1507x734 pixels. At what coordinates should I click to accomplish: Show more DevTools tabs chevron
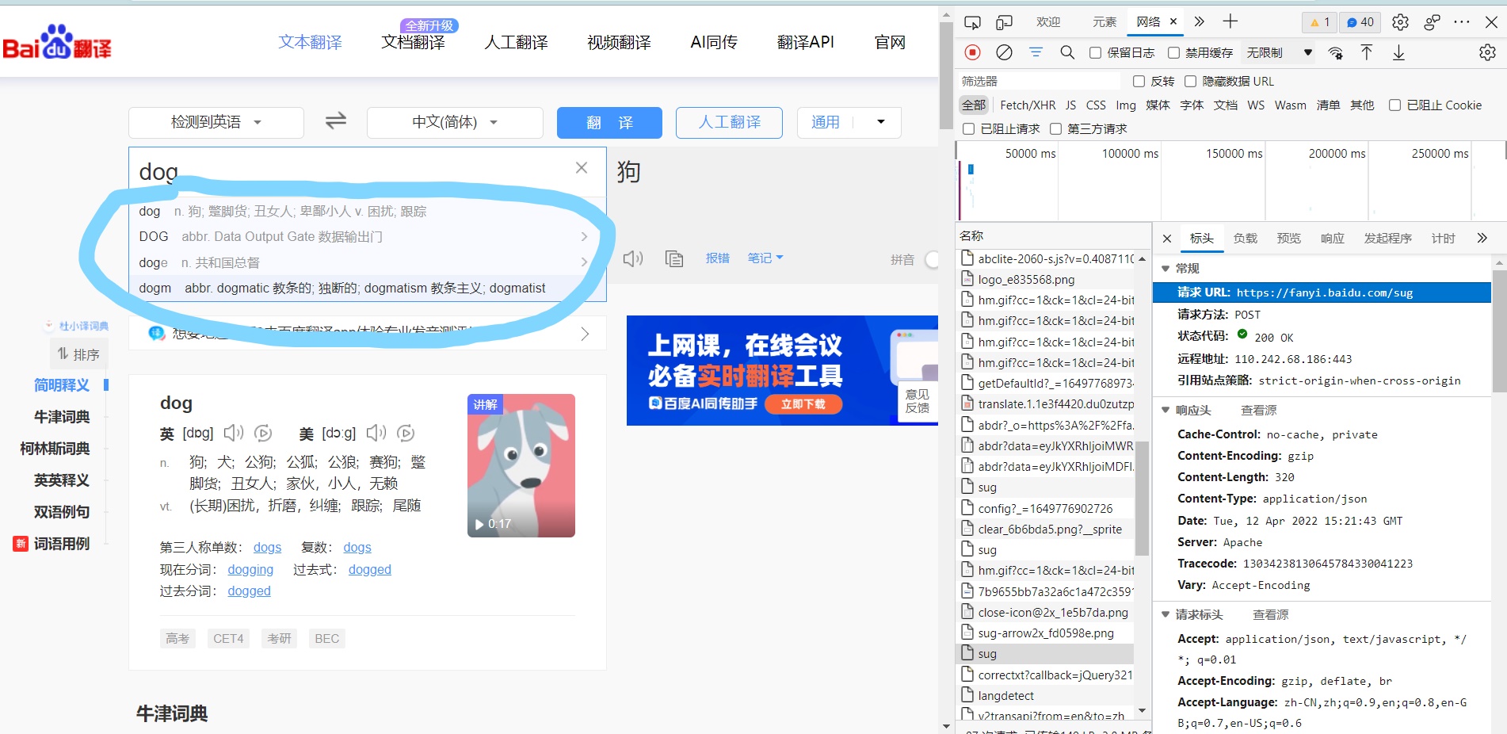1199,21
